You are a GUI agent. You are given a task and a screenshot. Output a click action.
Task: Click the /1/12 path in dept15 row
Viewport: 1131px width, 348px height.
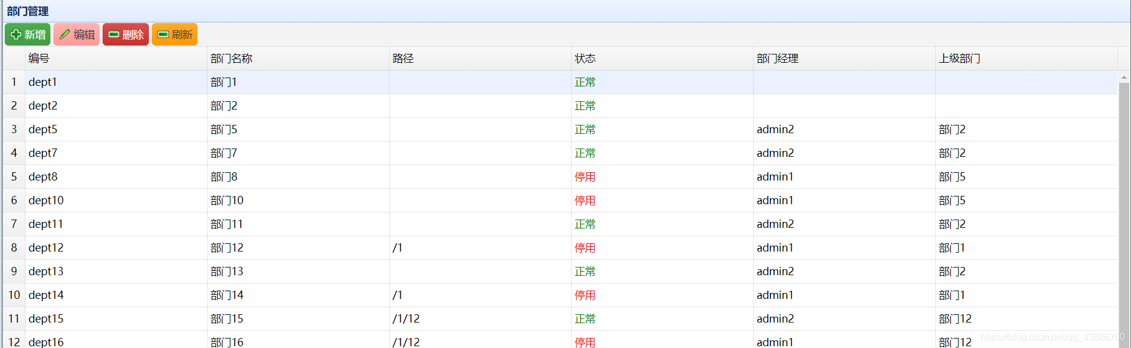point(406,319)
